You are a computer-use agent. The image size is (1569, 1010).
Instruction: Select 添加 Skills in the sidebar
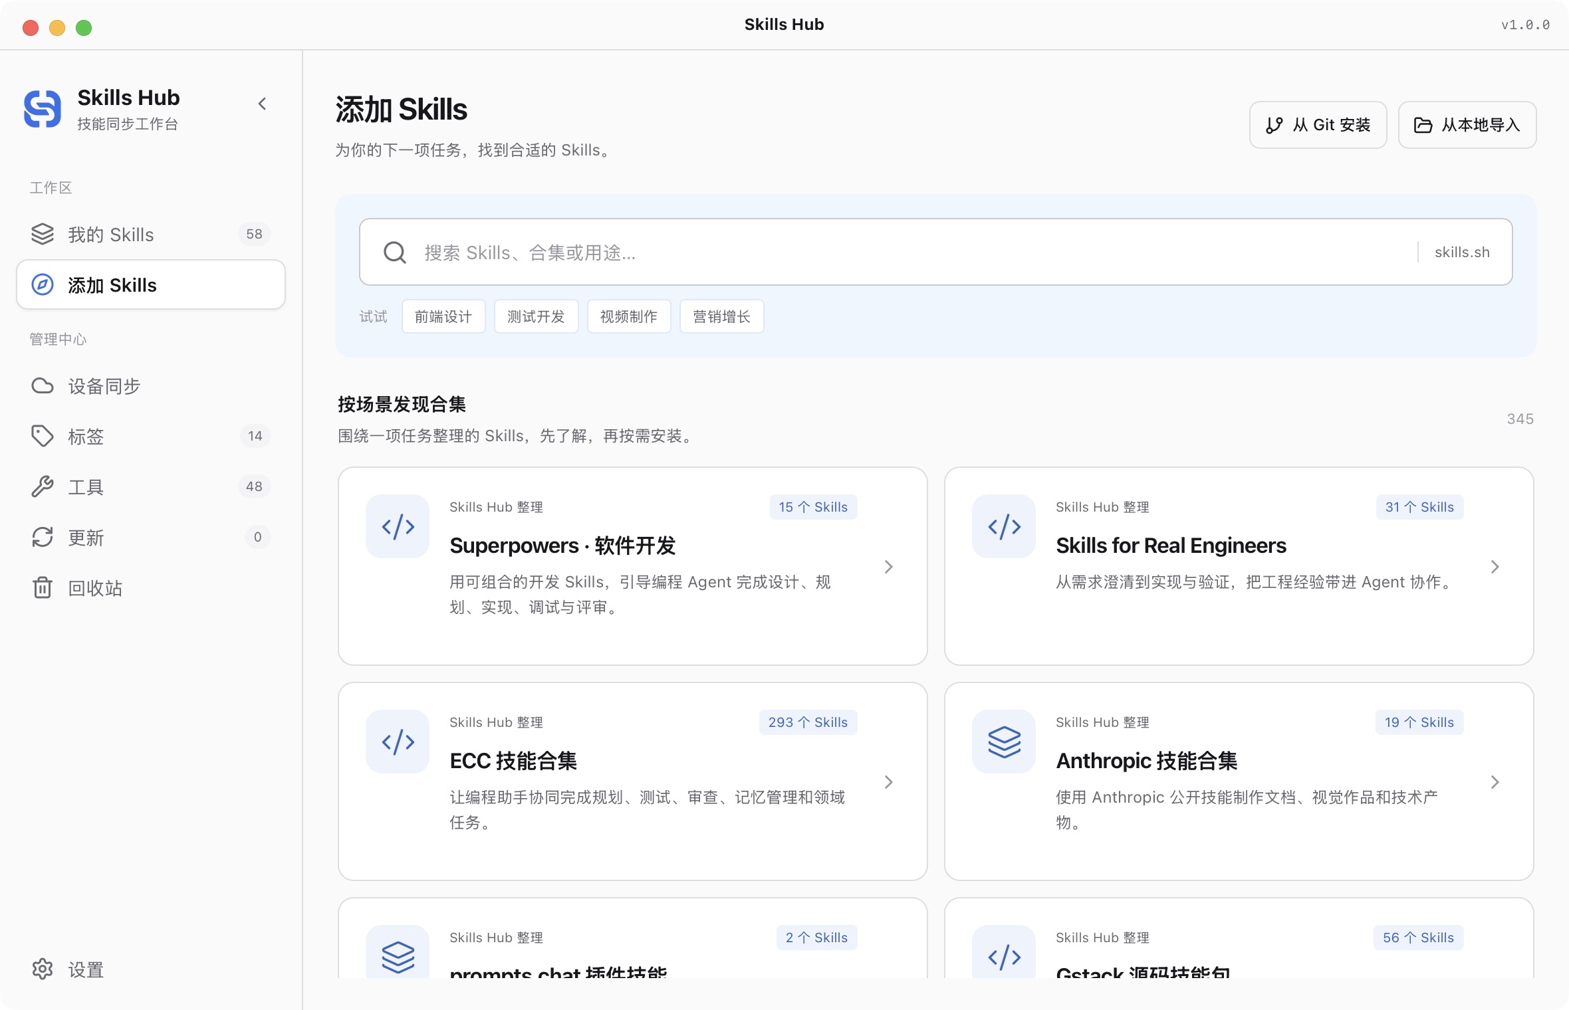[151, 284]
